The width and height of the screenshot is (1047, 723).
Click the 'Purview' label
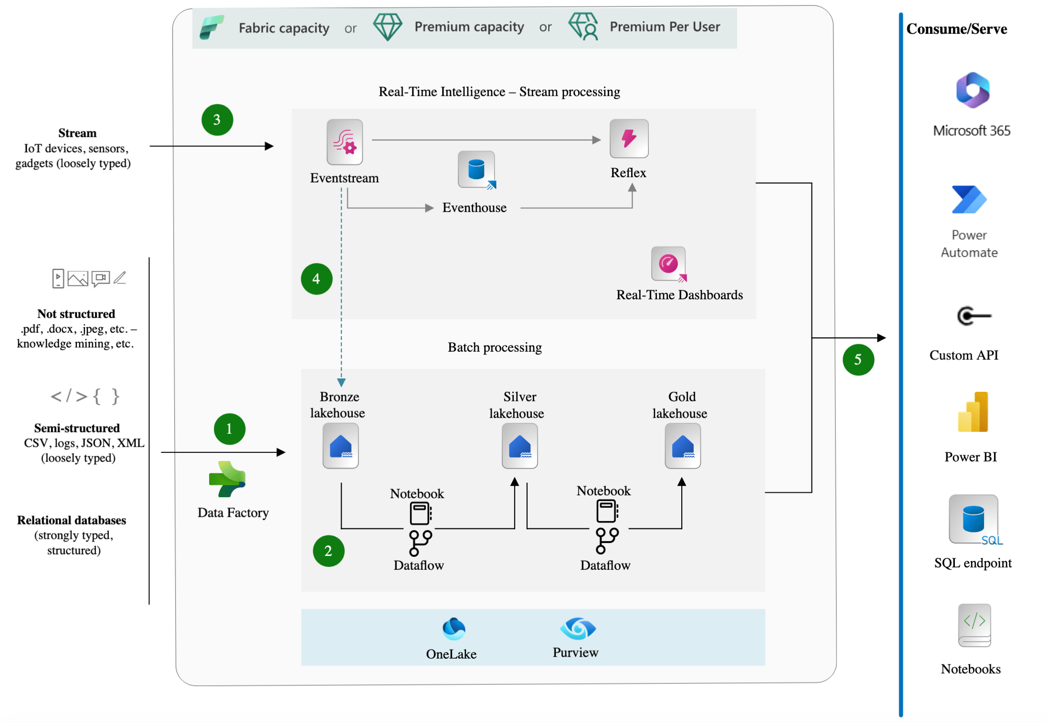[x=575, y=652]
